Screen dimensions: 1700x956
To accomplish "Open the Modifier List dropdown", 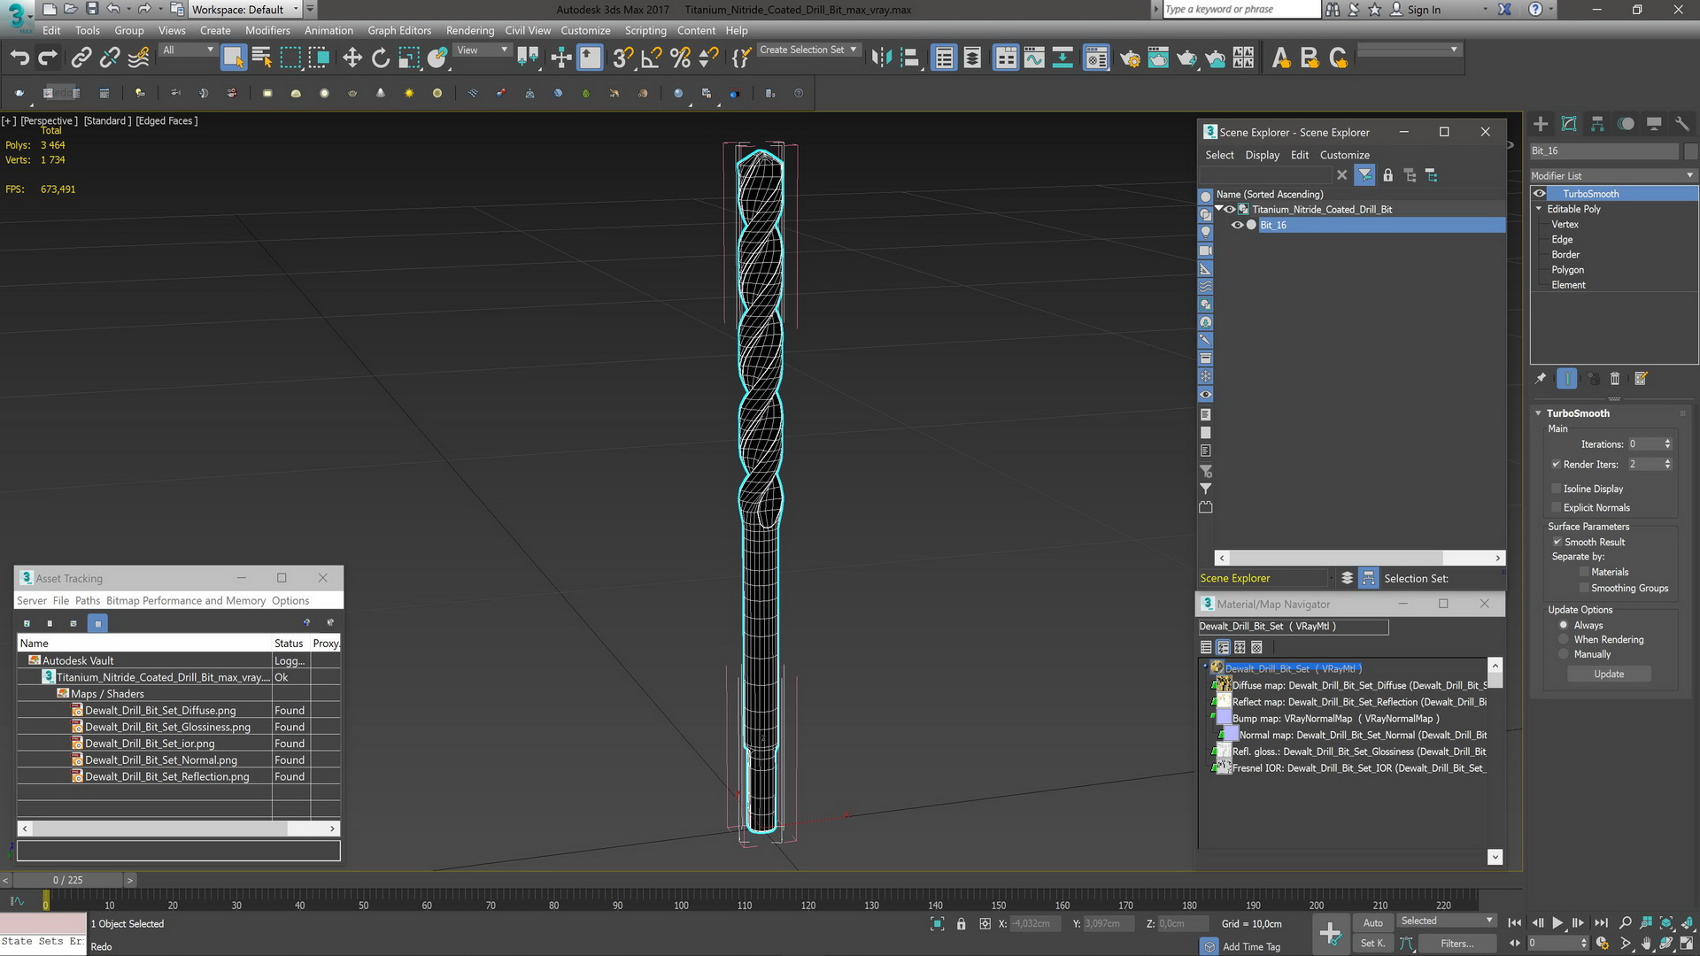I will point(1612,175).
